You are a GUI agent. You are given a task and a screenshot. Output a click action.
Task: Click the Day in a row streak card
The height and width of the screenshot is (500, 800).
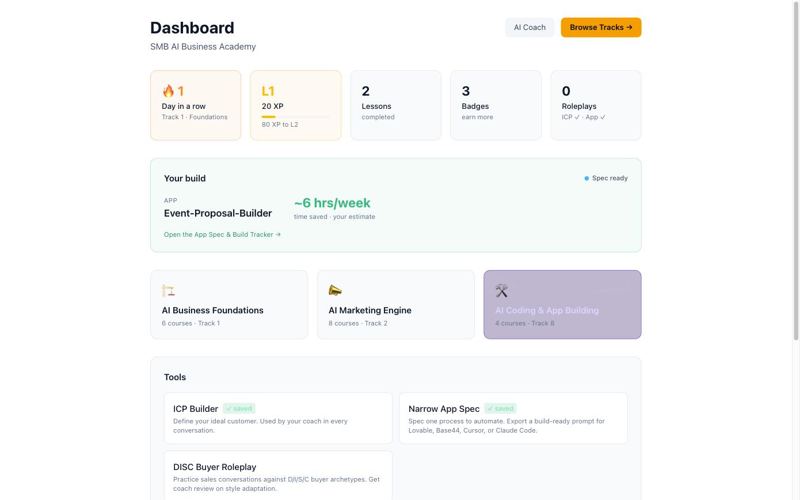pyautogui.click(x=196, y=105)
